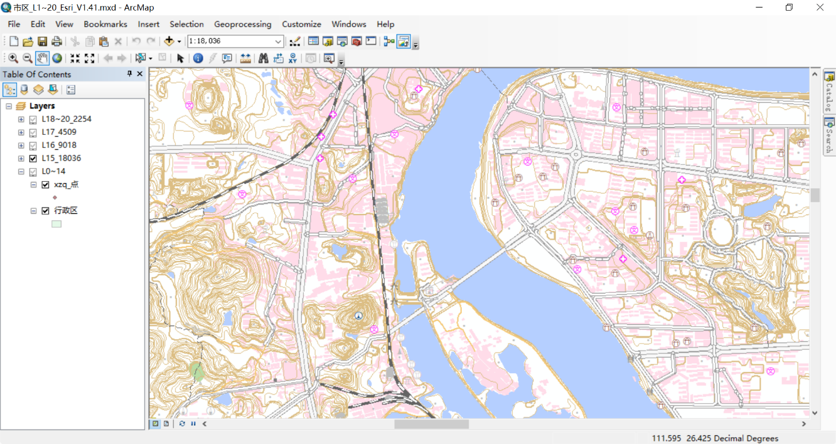Switch Table Of Contents to List By Source

click(24, 89)
